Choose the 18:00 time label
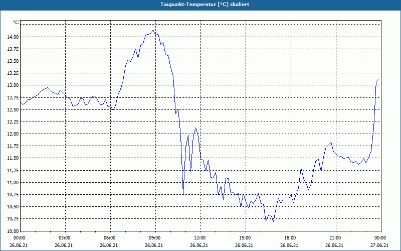The image size is (401, 251). coord(290,238)
